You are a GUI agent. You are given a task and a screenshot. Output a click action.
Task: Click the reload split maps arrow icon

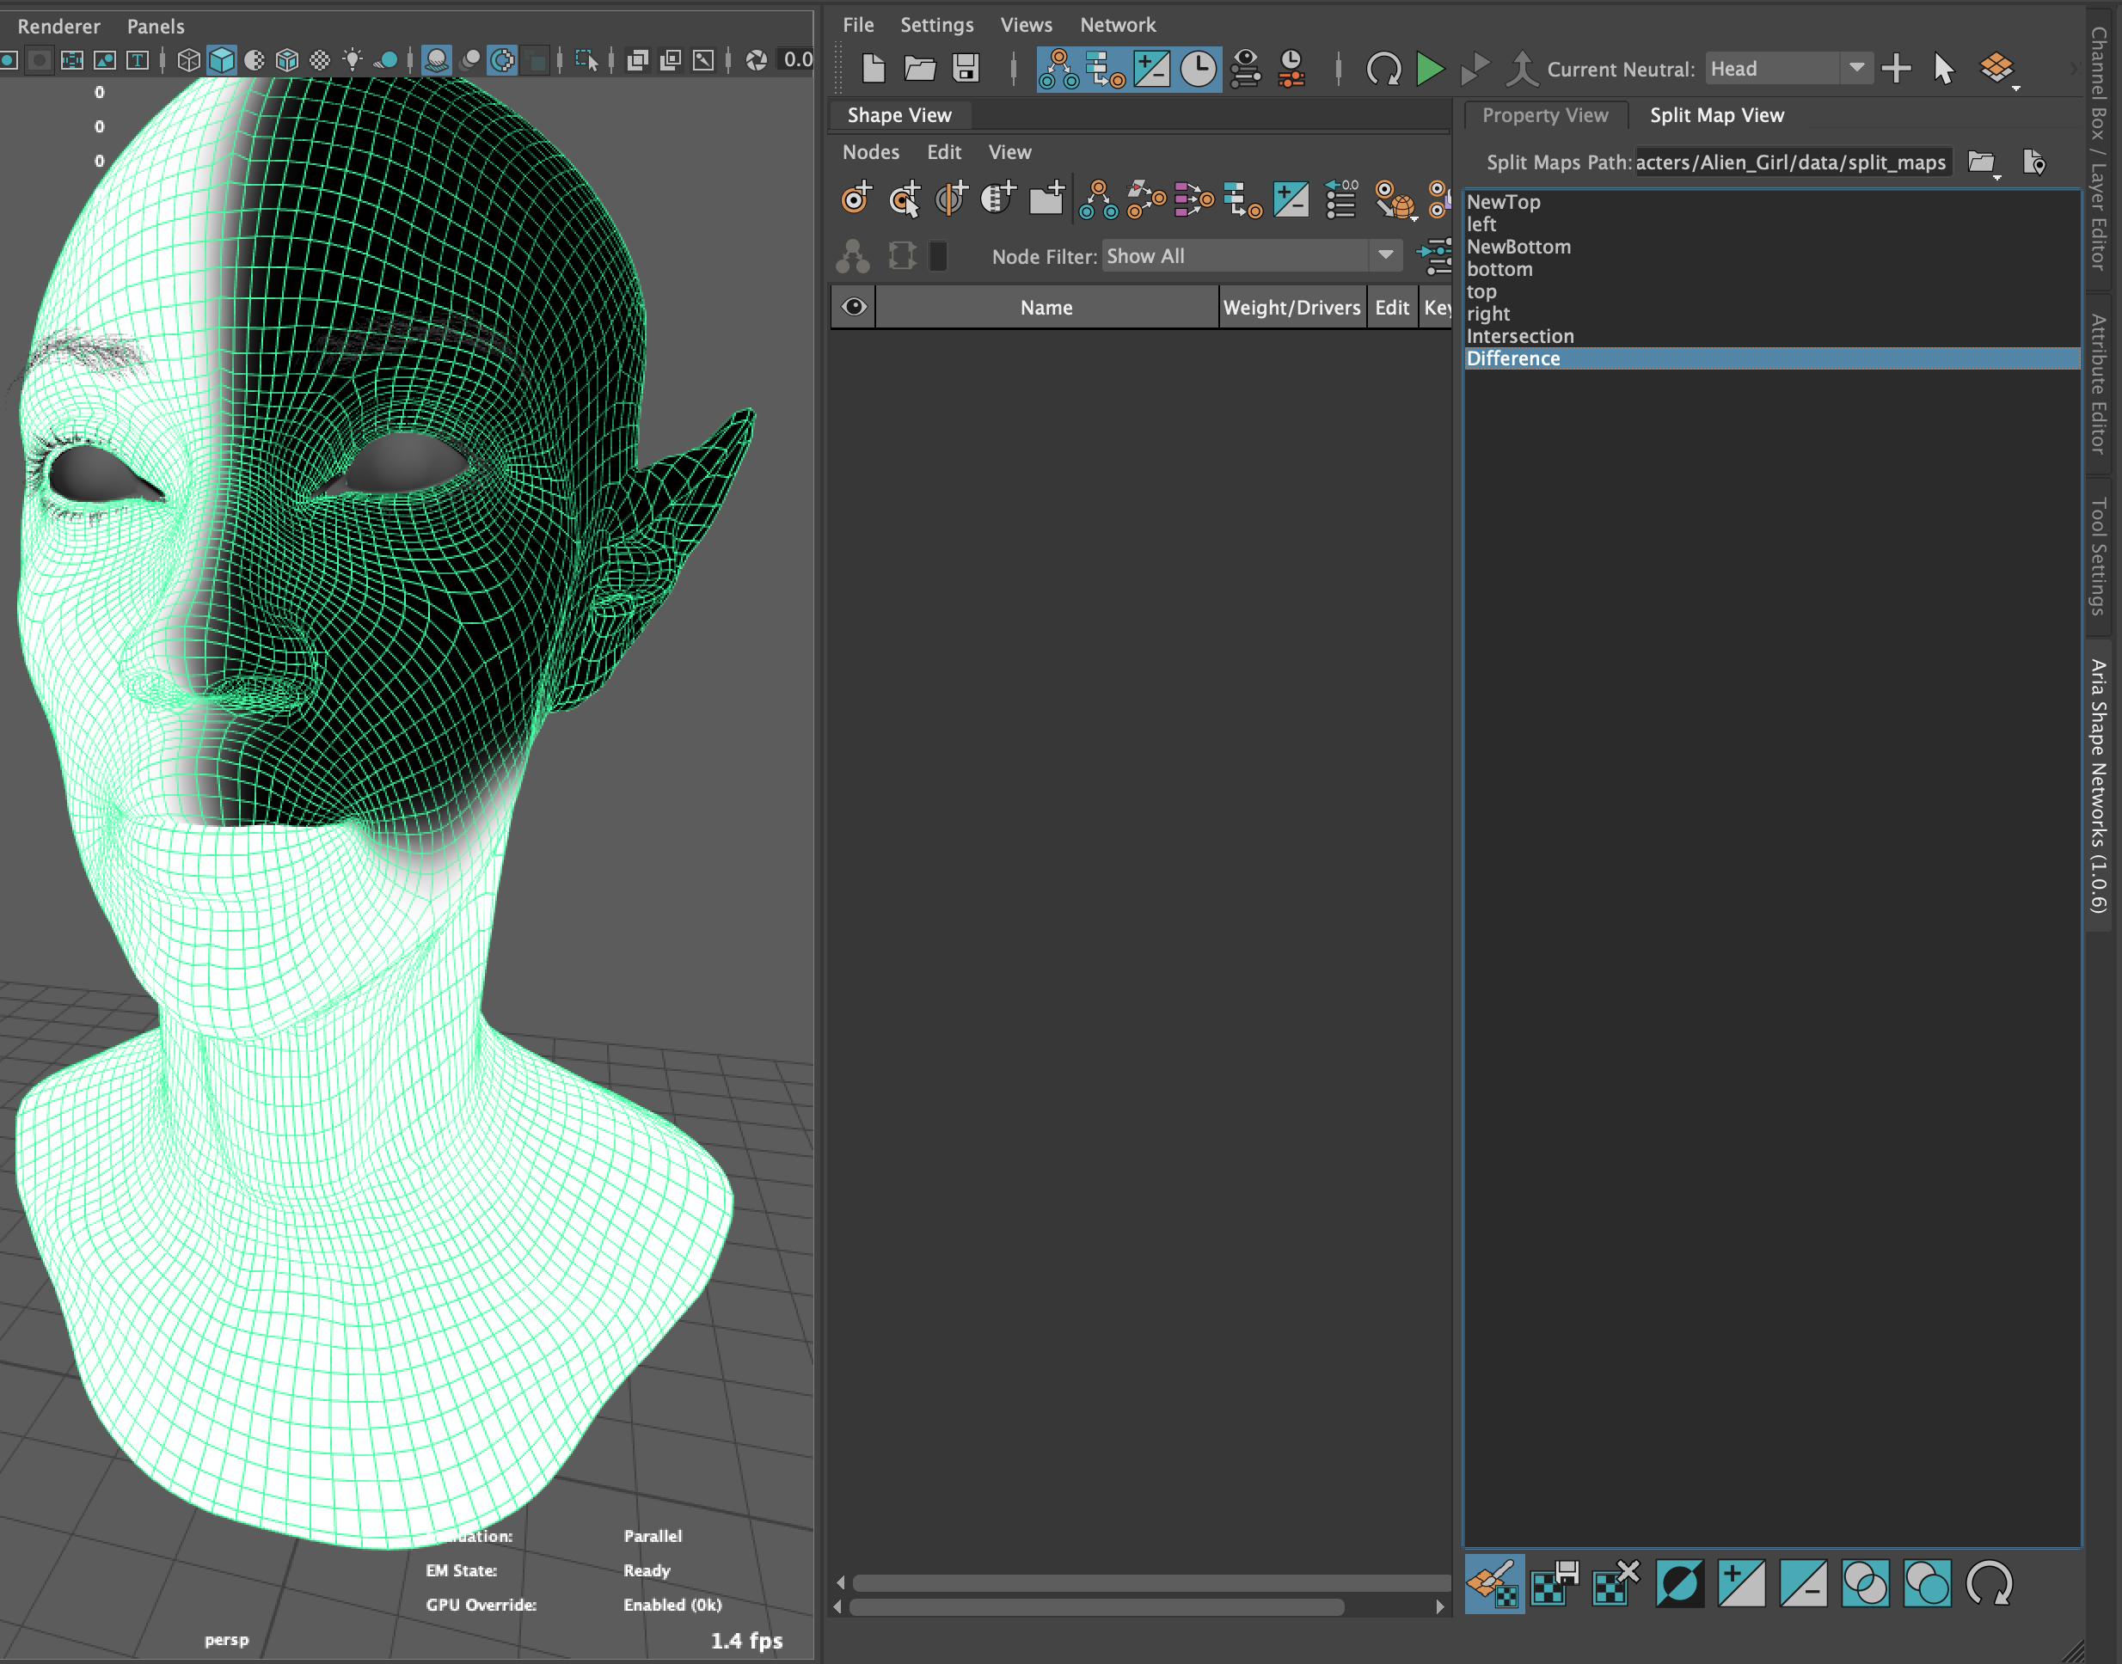pyautogui.click(x=1990, y=1583)
